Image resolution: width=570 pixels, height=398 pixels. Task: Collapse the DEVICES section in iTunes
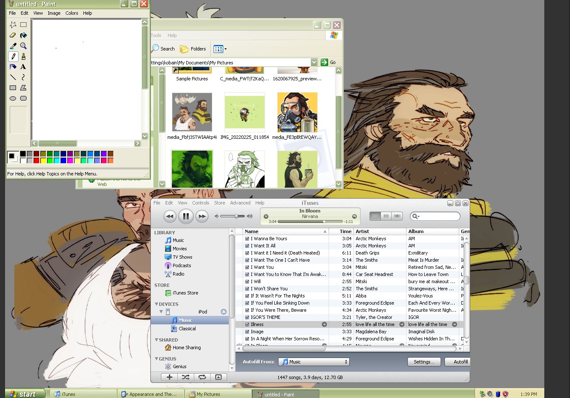point(157,304)
